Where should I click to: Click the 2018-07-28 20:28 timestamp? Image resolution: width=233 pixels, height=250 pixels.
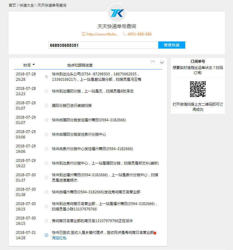coord(26,77)
